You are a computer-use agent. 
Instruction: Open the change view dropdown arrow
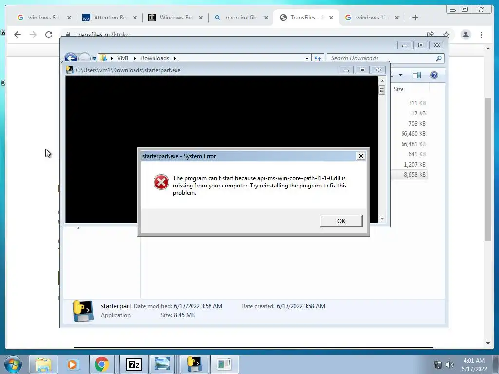(x=400, y=75)
